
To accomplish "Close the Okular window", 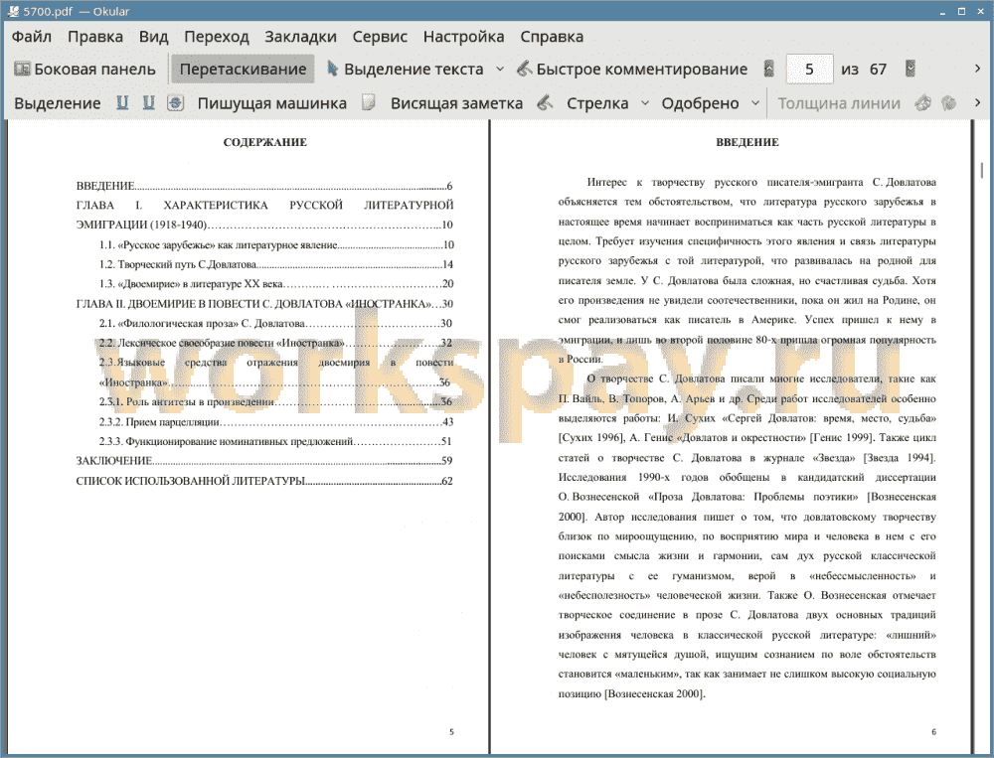I will pyautogui.click(x=981, y=11).
